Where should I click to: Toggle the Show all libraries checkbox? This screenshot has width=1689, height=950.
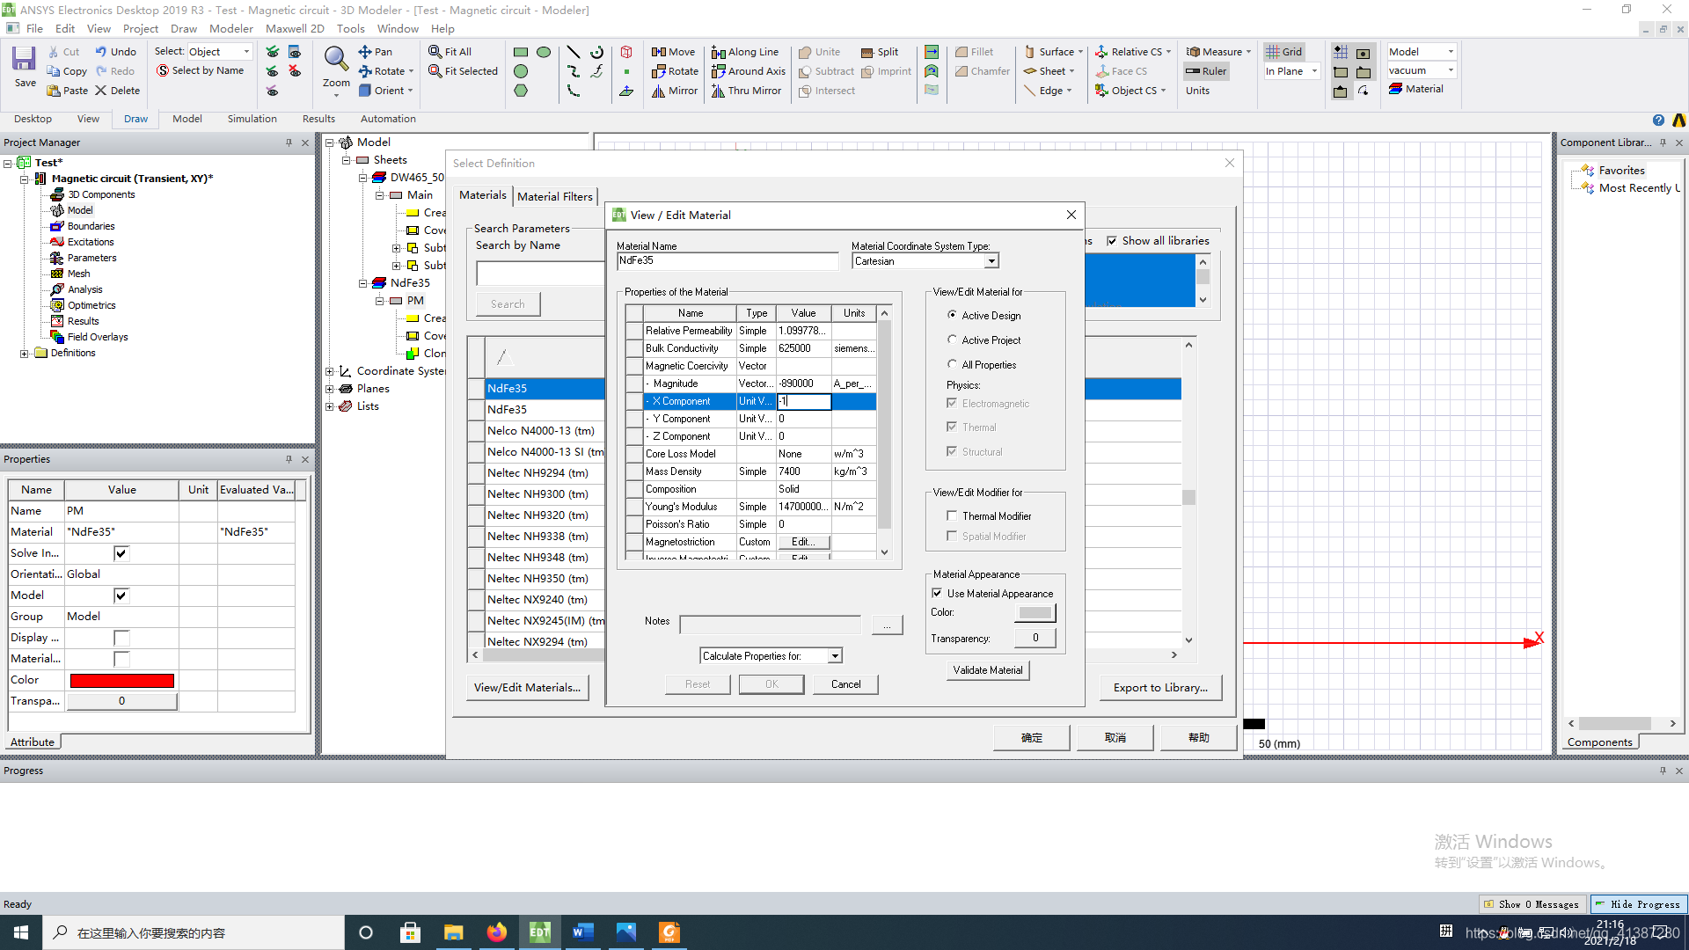click(x=1112, y=241)
